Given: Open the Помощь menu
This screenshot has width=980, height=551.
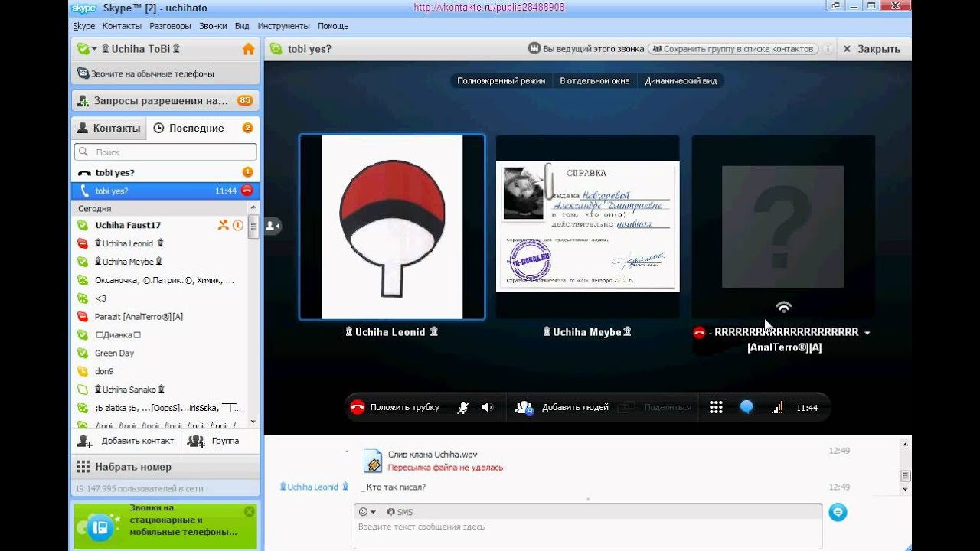Looking at the screenshot, I should (x=333, y=26).
